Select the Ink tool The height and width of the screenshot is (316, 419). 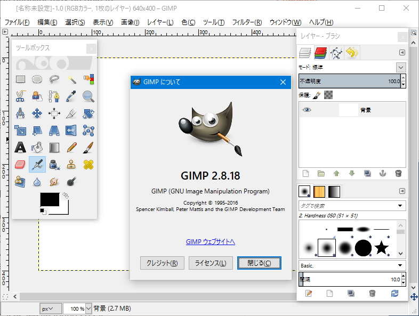[54, 165]
